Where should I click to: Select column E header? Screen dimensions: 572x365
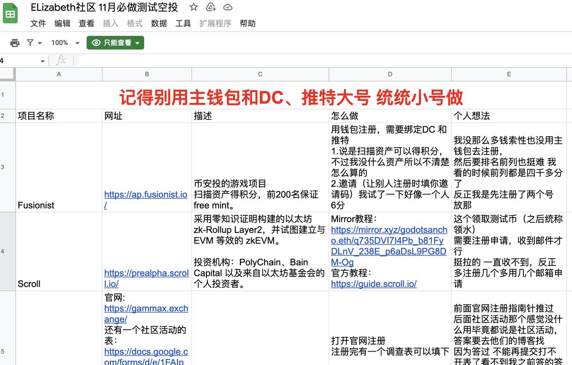(509, 74)
